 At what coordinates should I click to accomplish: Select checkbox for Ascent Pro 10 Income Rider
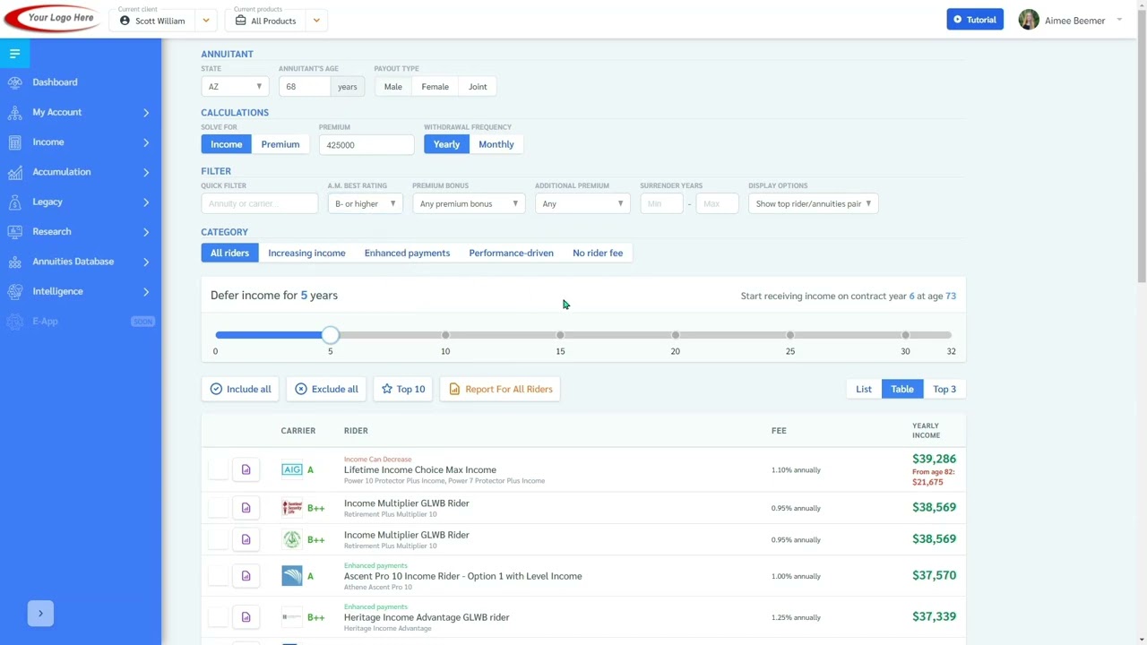(218, 576)
